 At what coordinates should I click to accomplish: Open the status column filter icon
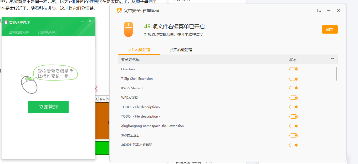333,60
